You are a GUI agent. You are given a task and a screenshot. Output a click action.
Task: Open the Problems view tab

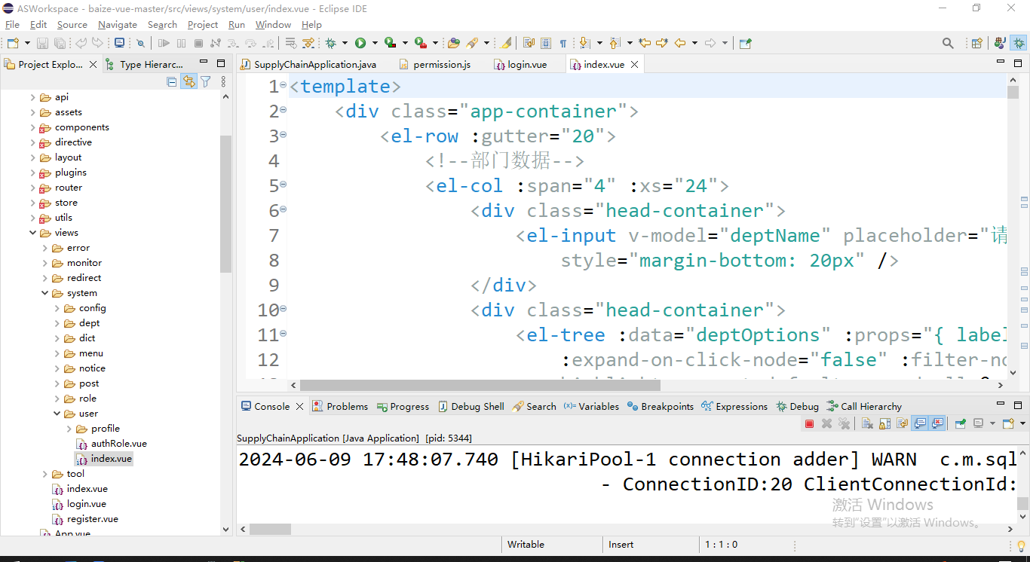pos(340,406)
